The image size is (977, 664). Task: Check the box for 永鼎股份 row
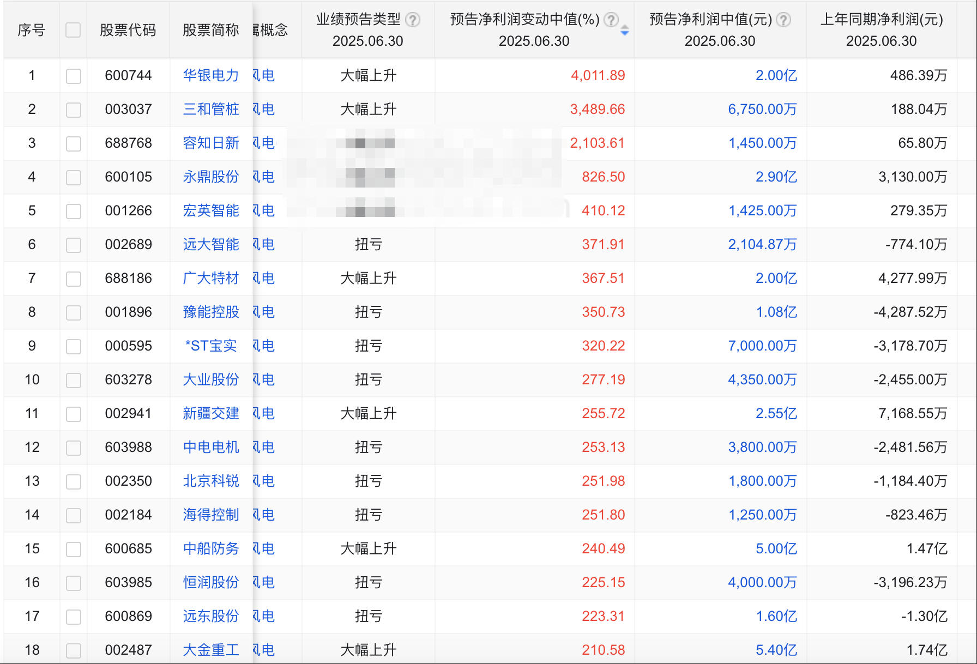(x=74, y=177)
